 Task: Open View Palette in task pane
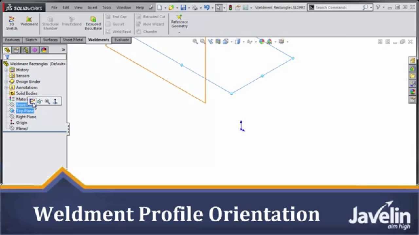[412, 84]
